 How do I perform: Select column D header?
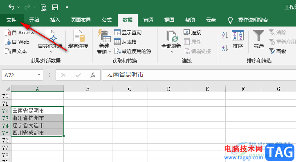tap(169, 89)
